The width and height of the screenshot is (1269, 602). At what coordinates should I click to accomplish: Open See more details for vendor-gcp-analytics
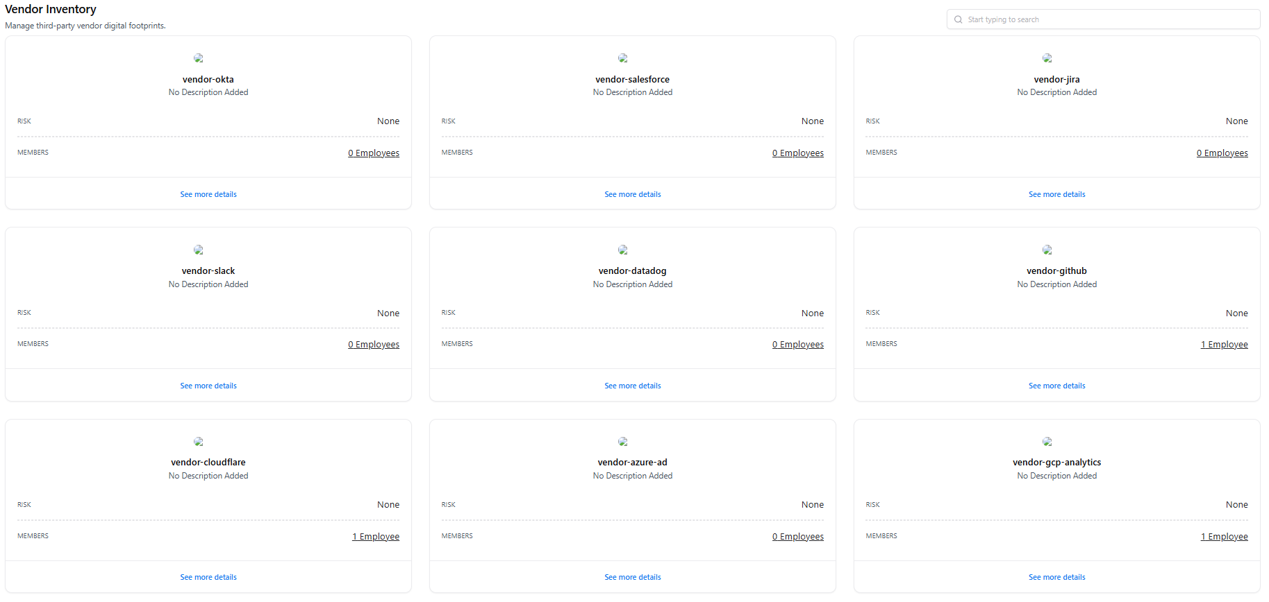[1057, 577]
